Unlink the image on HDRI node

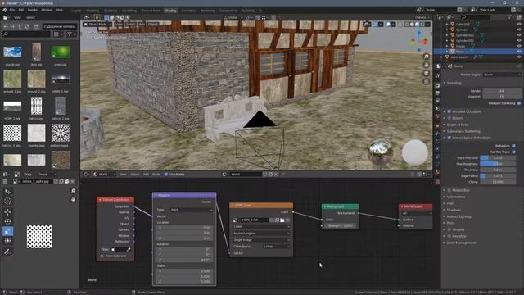click(x=287, y=220)
